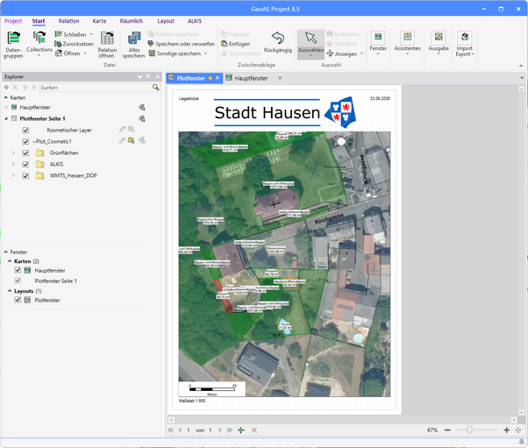Image resolution: width=528 pixels, height=448 pixels.
Task: Open document tabs overflow dropdown arrow
Action: (x=522, y=78)
